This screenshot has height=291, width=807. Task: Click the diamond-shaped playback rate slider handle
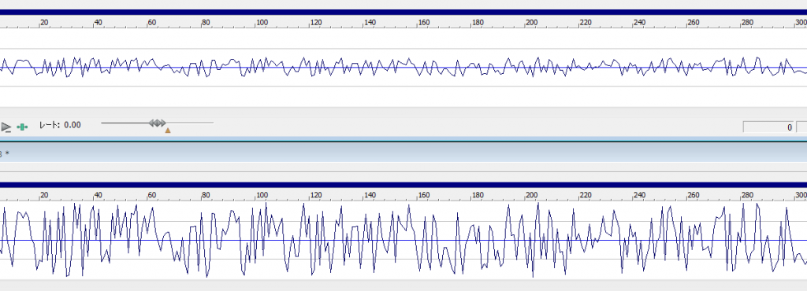coord(158,123)
